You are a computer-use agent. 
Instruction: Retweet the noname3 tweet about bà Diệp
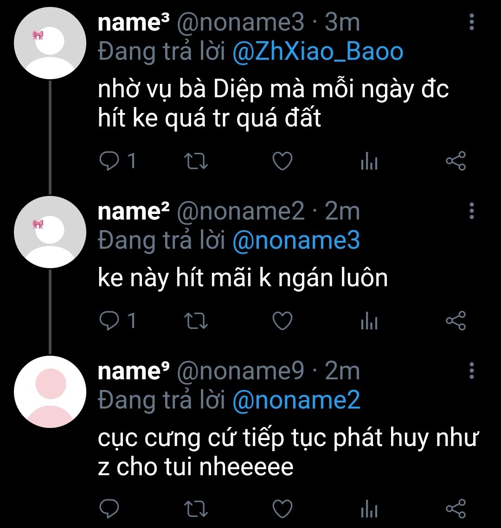pyautogui.click(x=196, y=161)
